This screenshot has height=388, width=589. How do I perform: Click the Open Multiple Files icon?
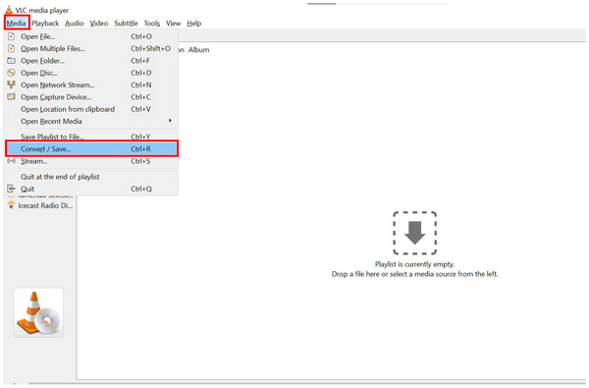click(11, 48)
